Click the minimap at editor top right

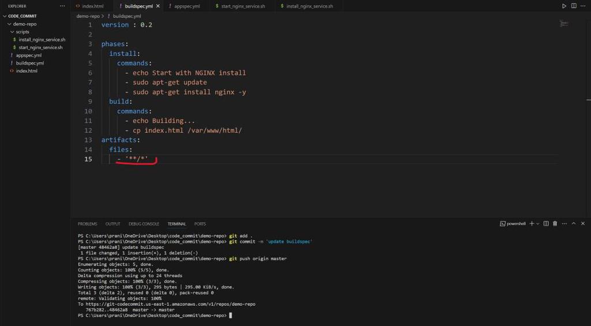point(564,24)
